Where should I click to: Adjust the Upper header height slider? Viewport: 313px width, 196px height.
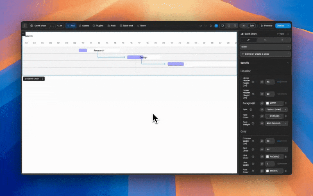pyautogui.click(x=282, y=82)
